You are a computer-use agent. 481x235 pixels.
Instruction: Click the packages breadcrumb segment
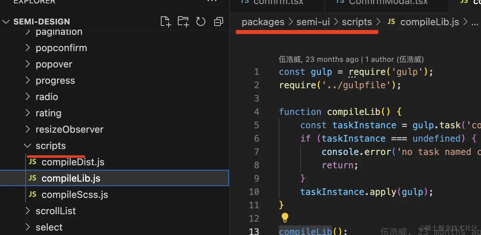(x=263, y=22)
